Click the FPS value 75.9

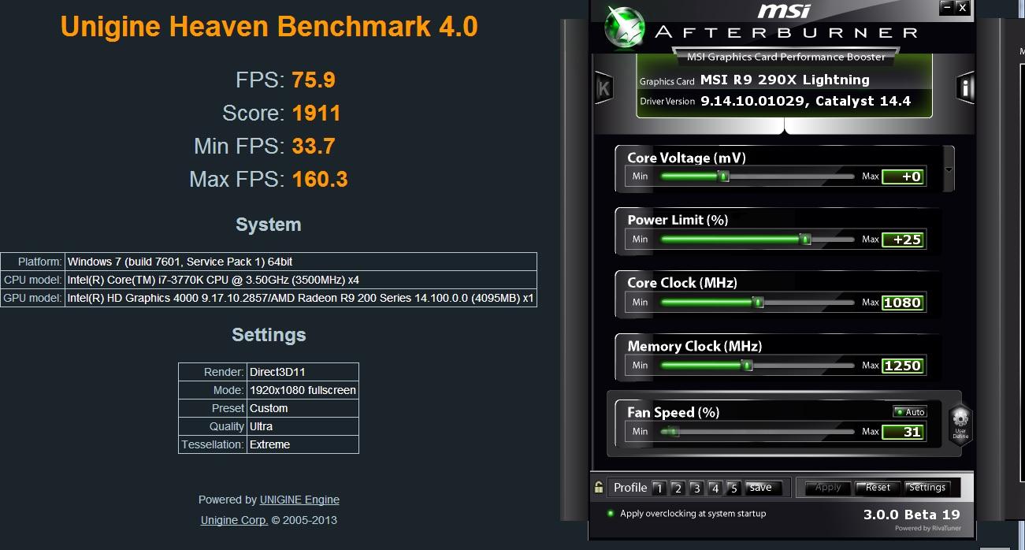pyautogui.click(x=314, y=80)
